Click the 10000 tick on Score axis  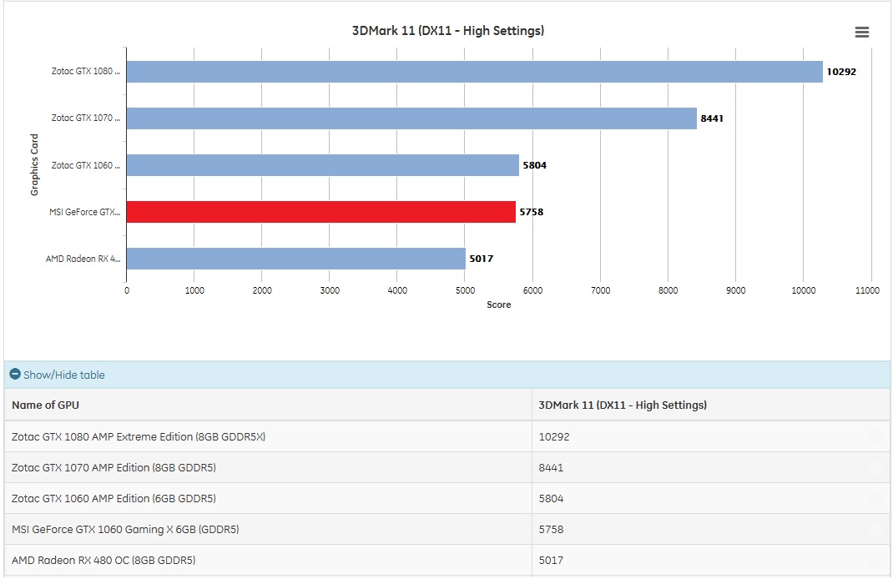(x=804, y=290)
